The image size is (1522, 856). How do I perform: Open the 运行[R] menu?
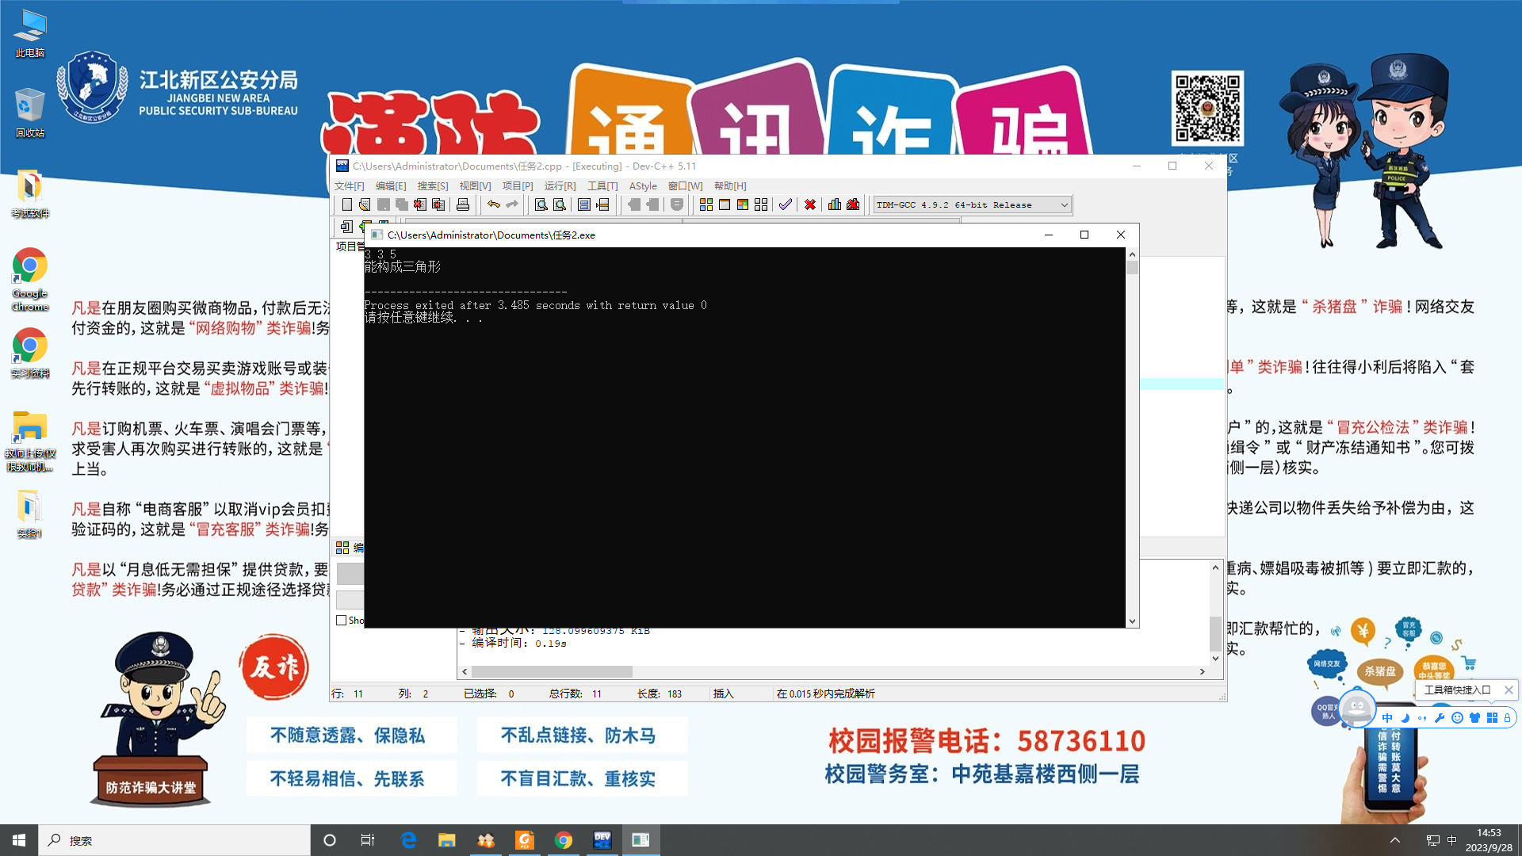pos(560,185)
